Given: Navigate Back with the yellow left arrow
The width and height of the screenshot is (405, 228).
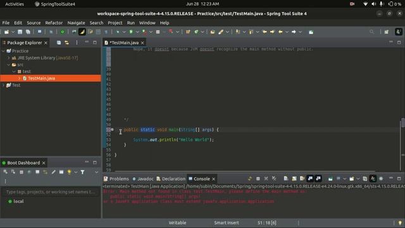Looking at the screenshot, I should coord(280,32).
